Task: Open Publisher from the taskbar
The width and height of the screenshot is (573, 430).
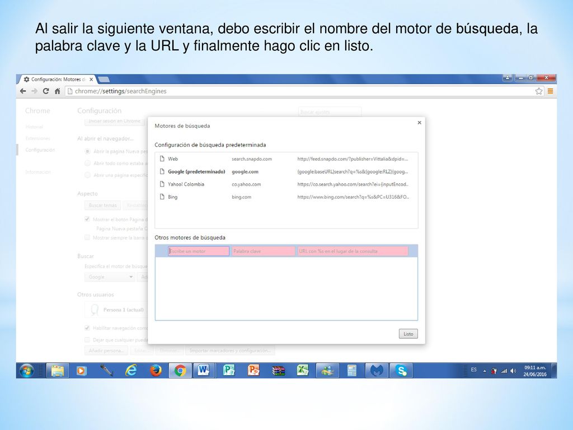Action: 229,371
